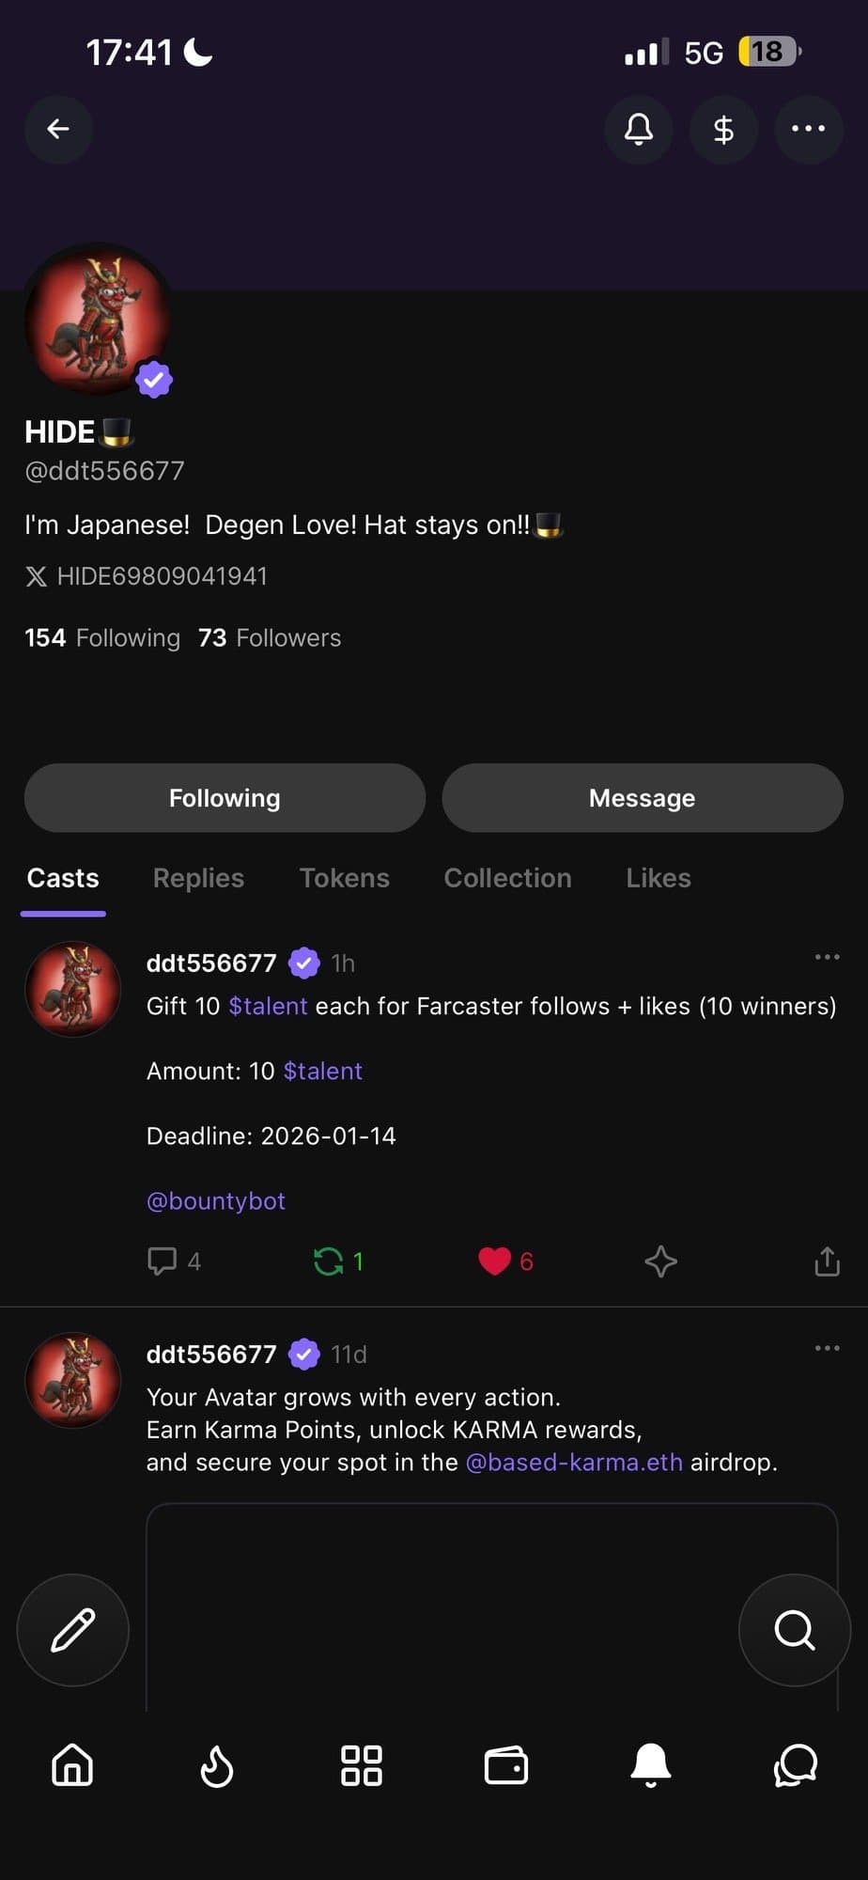The width and height of the screenshot is (868, 1880).
Task: Tap the compose pencil floating button
Action: point(73,1630)
